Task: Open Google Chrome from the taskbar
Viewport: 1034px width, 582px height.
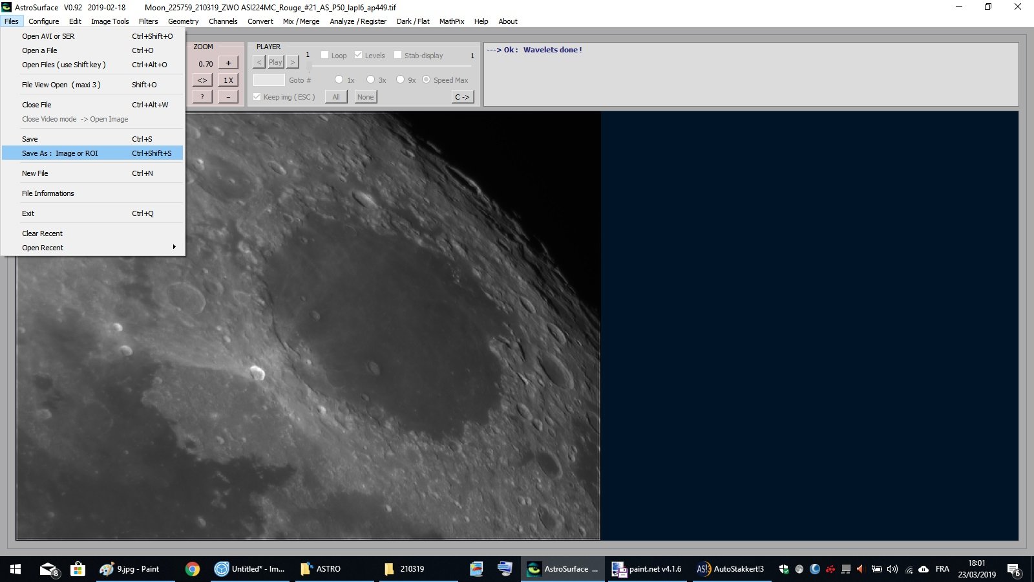Action: tap(192, 569)
